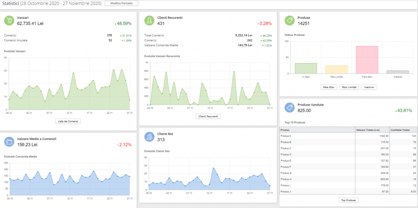
Task: View Inactive products button
Action: tap(369, 87)
